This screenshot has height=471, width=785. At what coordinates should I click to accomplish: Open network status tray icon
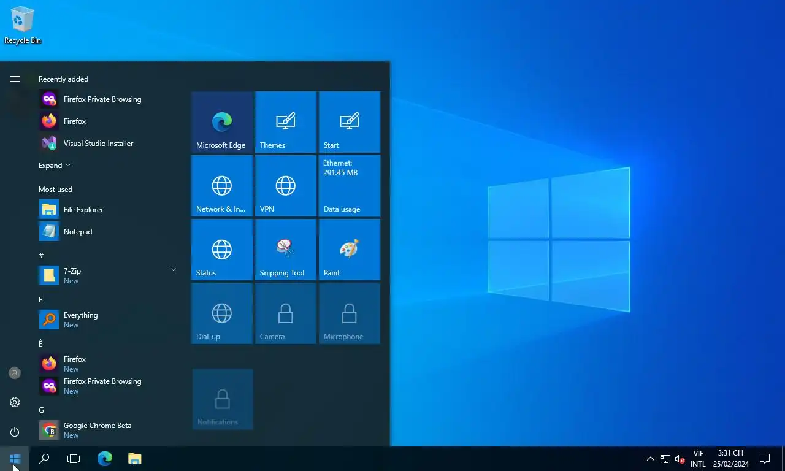tap(665, 459)
